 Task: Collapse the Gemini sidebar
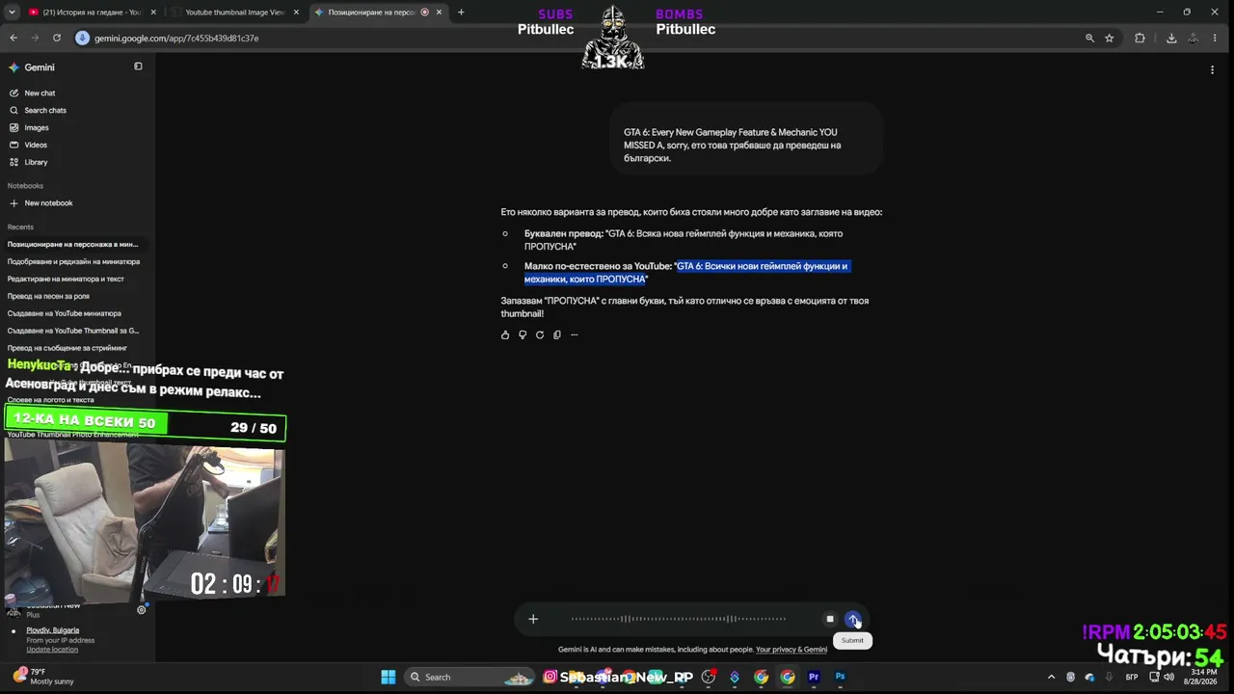pos(138,67)
